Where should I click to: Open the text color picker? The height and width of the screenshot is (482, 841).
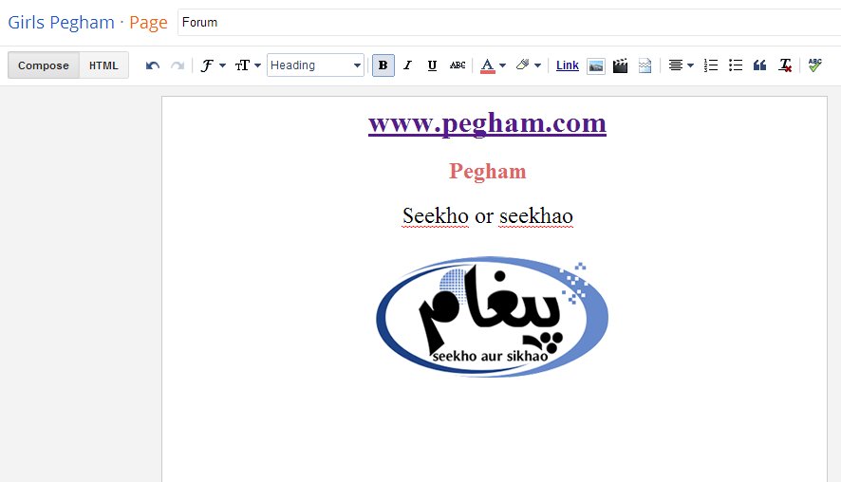point(493,65)
